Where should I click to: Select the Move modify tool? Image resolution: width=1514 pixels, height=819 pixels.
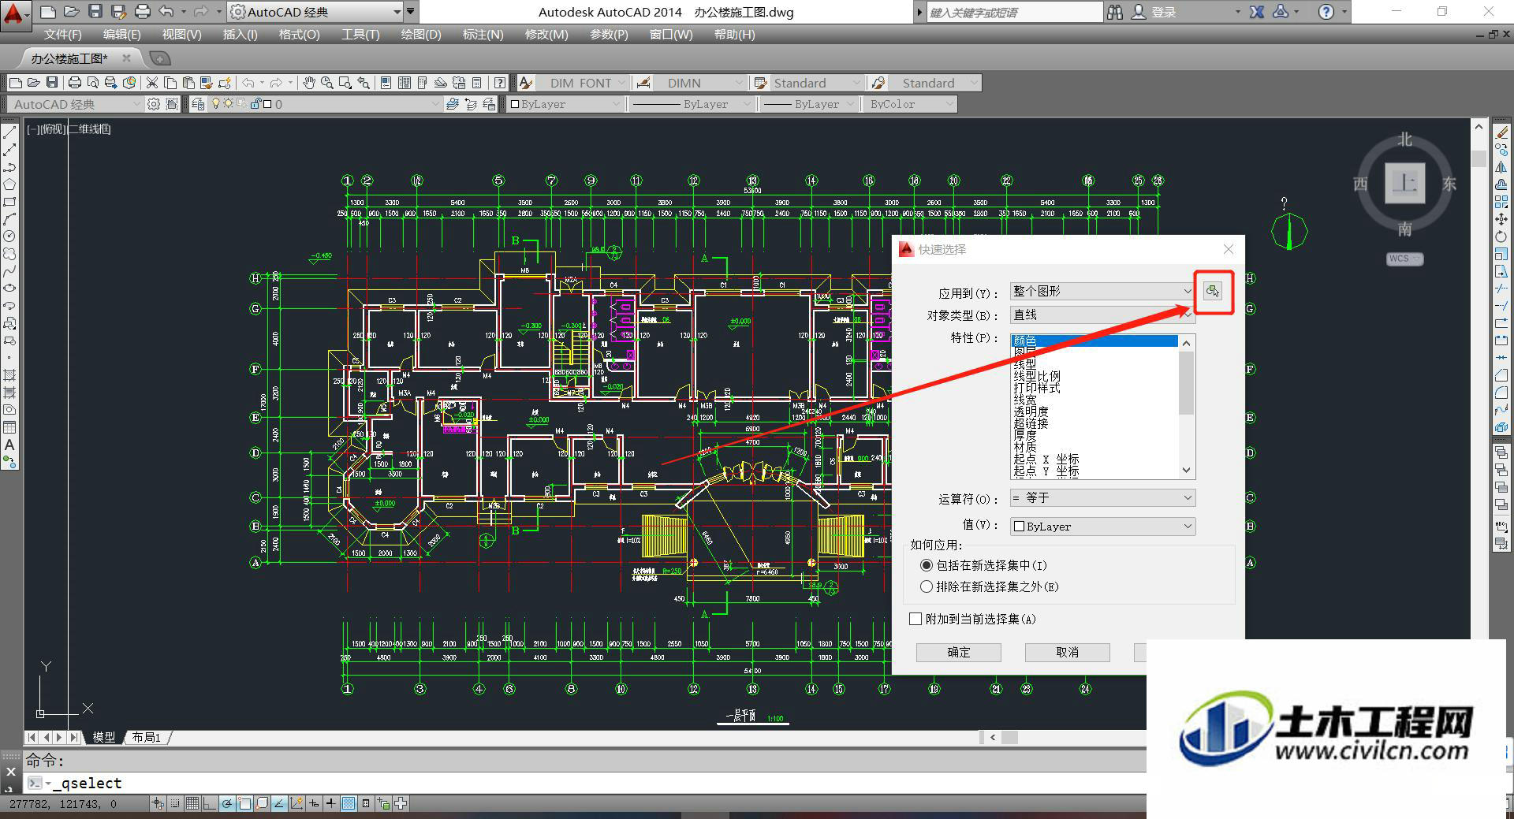click(1501, 219)
